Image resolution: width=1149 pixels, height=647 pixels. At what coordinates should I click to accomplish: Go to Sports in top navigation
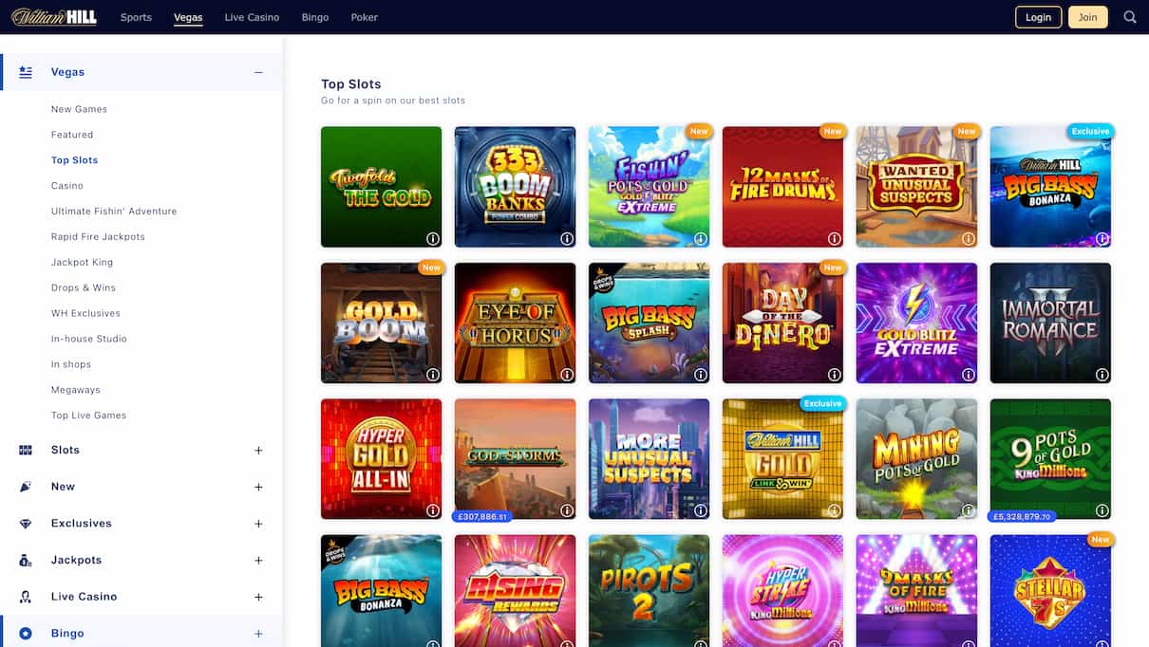[136, 17]
